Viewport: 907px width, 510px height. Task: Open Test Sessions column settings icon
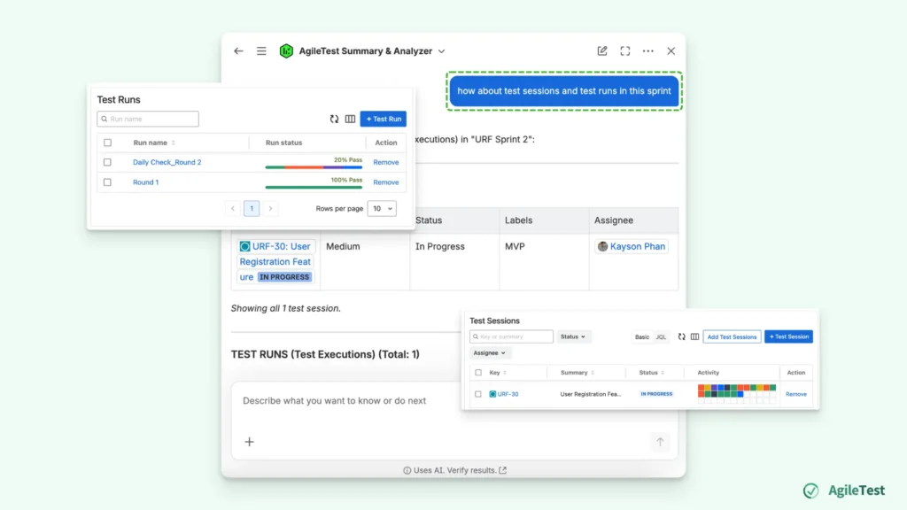(694, 336)
